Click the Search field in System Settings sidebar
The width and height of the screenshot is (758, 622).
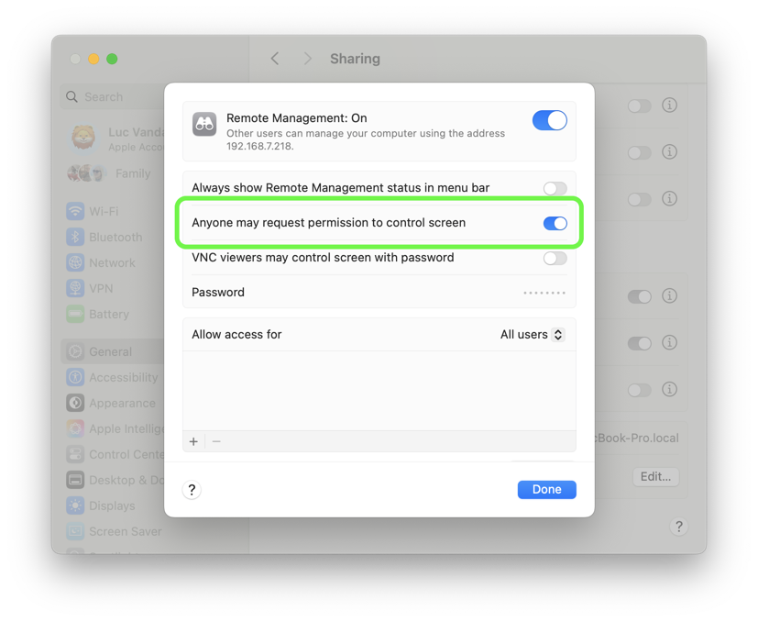114,97
